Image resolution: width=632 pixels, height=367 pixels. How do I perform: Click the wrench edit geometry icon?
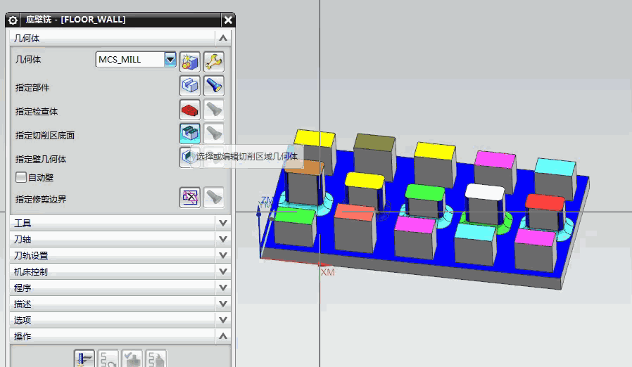pyautogui.click(x=214, y=62)
